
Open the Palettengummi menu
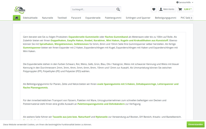point(113,18)
